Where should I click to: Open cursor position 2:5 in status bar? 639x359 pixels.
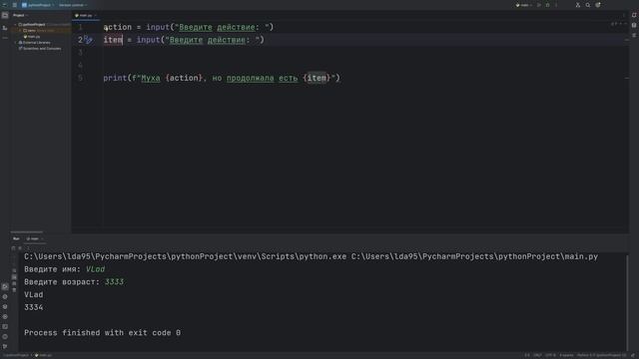(527, 355)
